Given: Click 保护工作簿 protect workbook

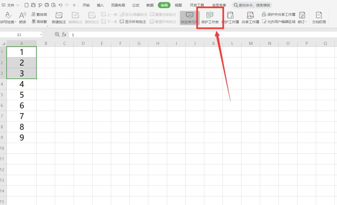Looking at the screenshot, I should 230,18.
